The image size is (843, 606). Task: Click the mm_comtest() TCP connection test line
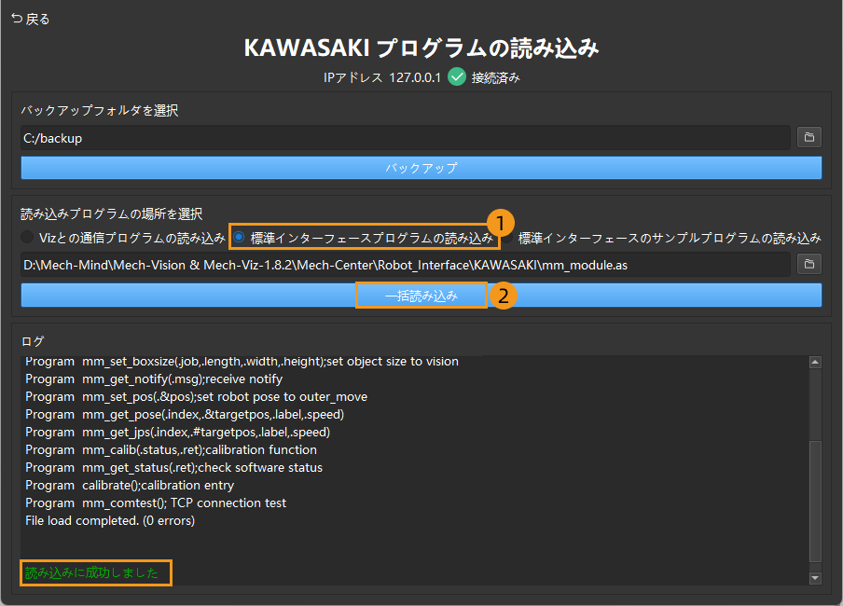click(x=156, y=503)
